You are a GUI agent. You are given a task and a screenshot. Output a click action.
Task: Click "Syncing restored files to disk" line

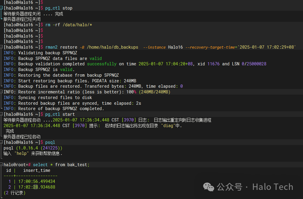pyautogui.click(x=55, y=98)
